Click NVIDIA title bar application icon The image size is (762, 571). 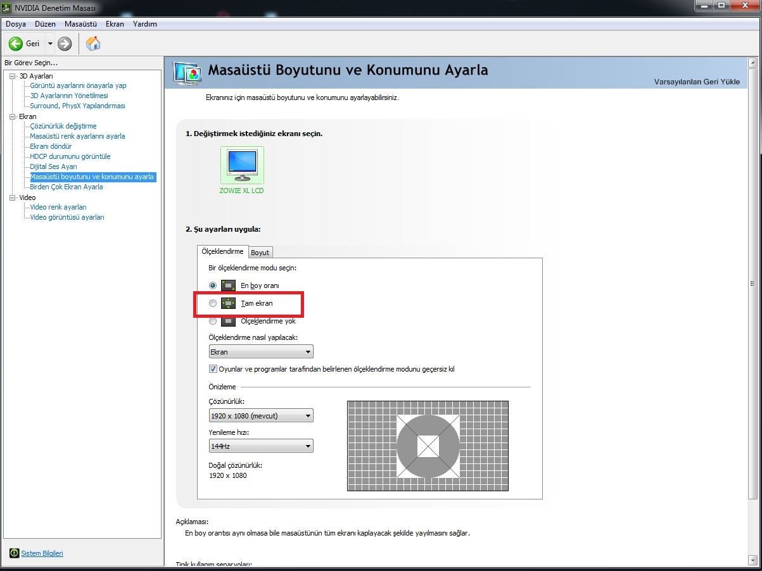[7, 8]
